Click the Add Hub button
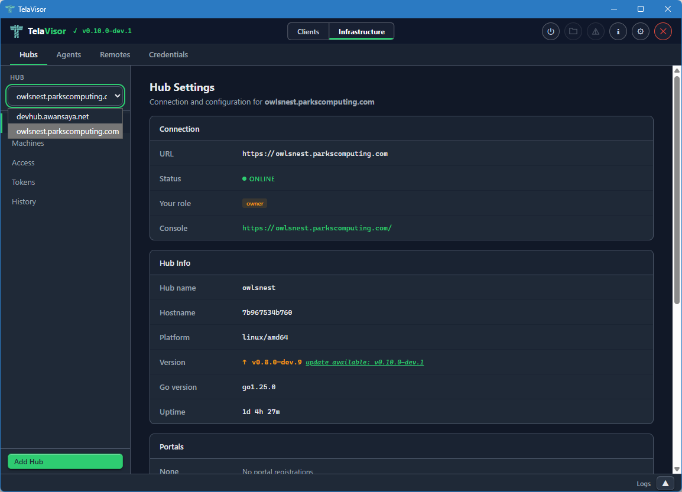 pyautogui.click(x=65, y=461)
